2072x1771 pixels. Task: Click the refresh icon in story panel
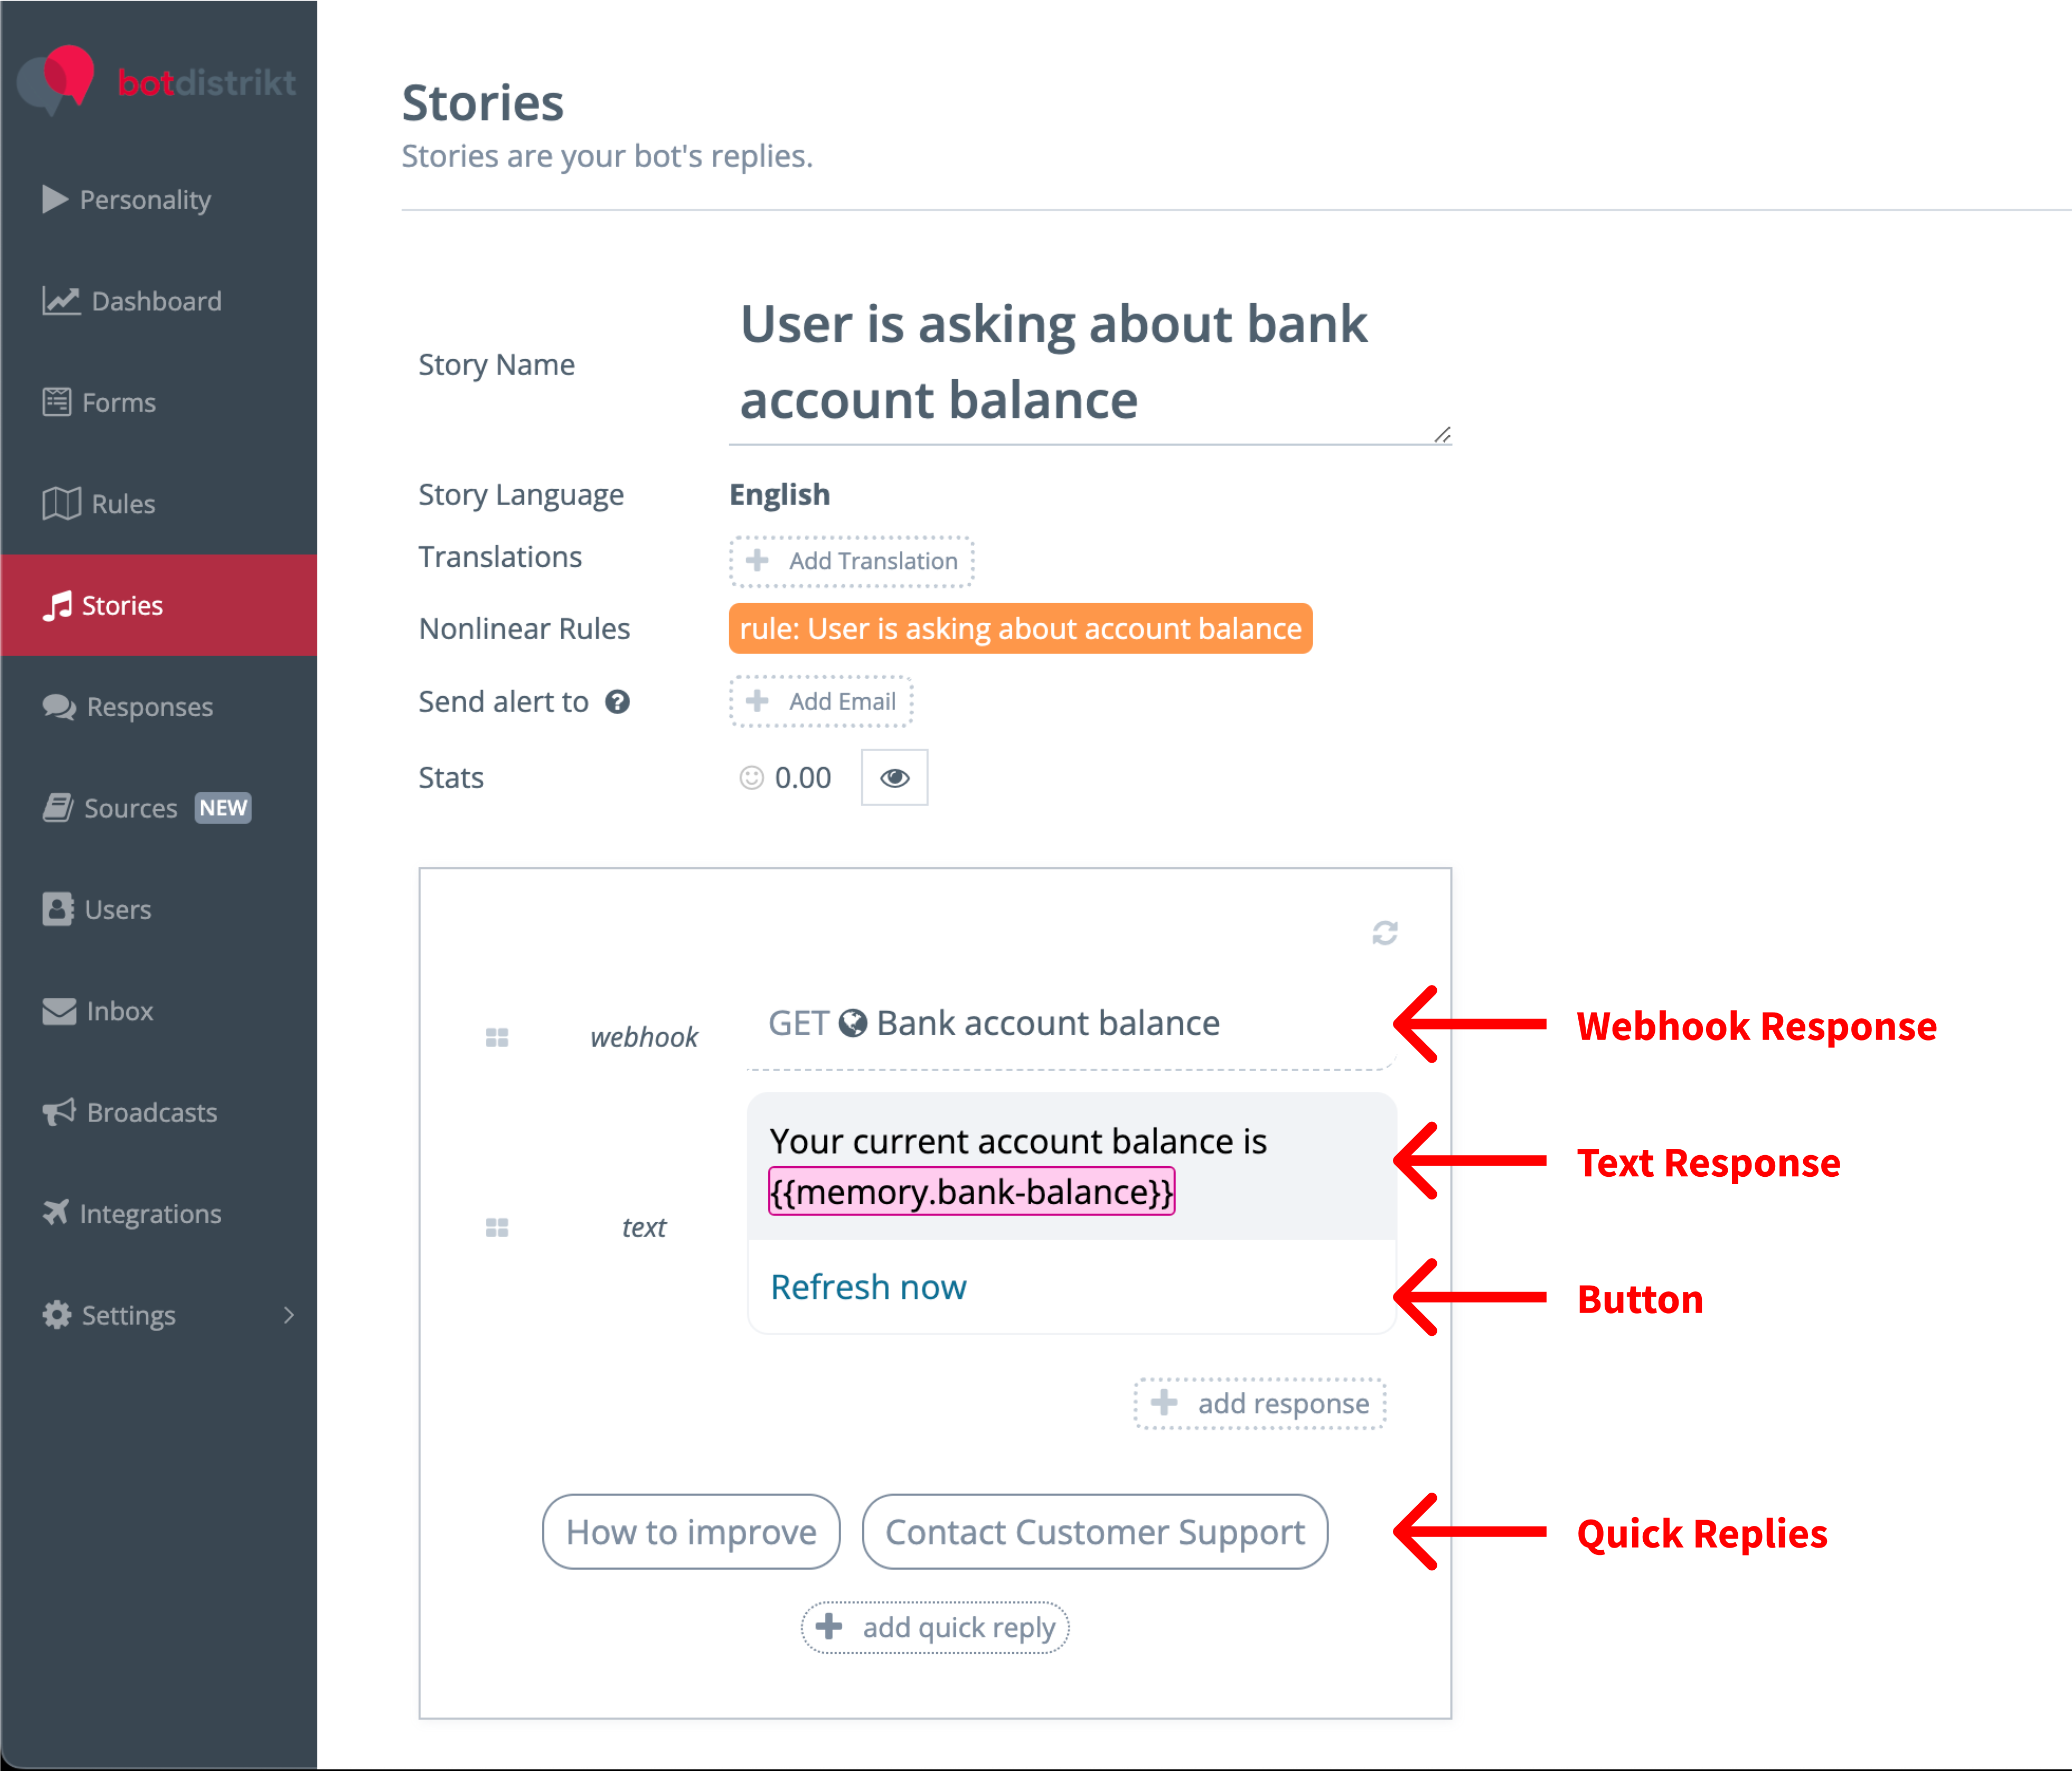1384,933
